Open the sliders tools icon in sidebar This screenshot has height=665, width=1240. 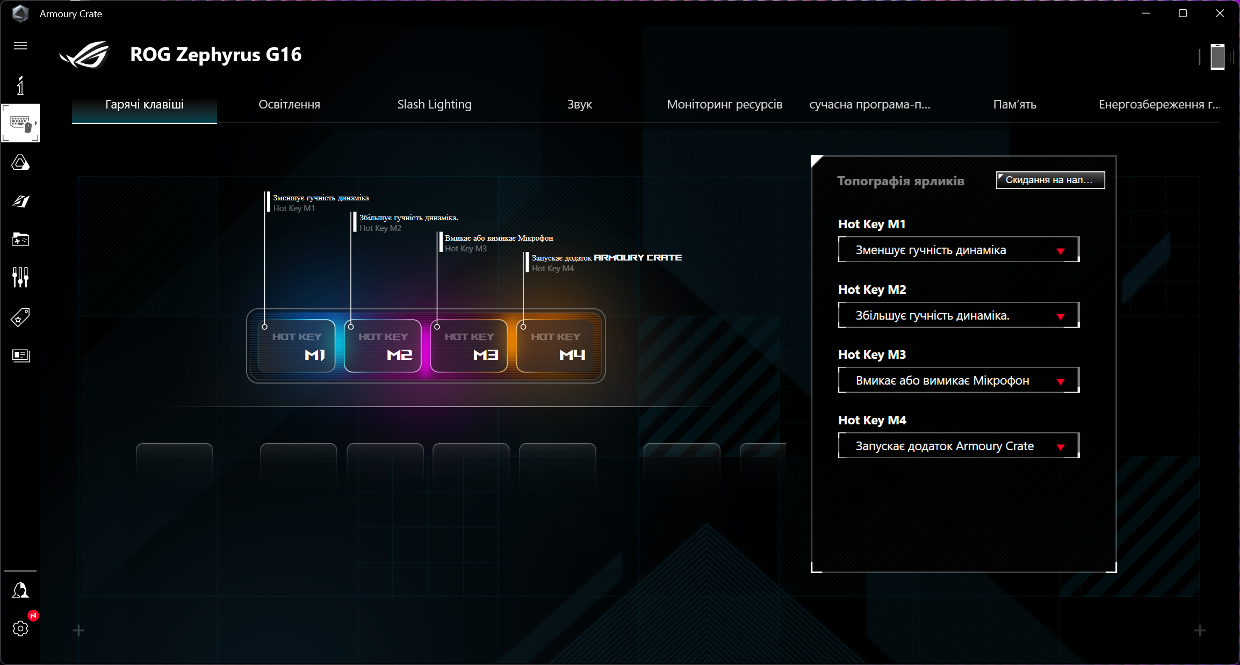pos(20,277)
